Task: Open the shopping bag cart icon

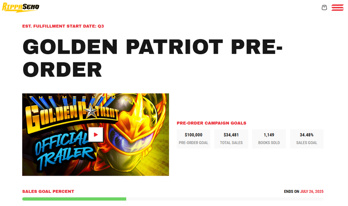Action: [x=324, y=8]
